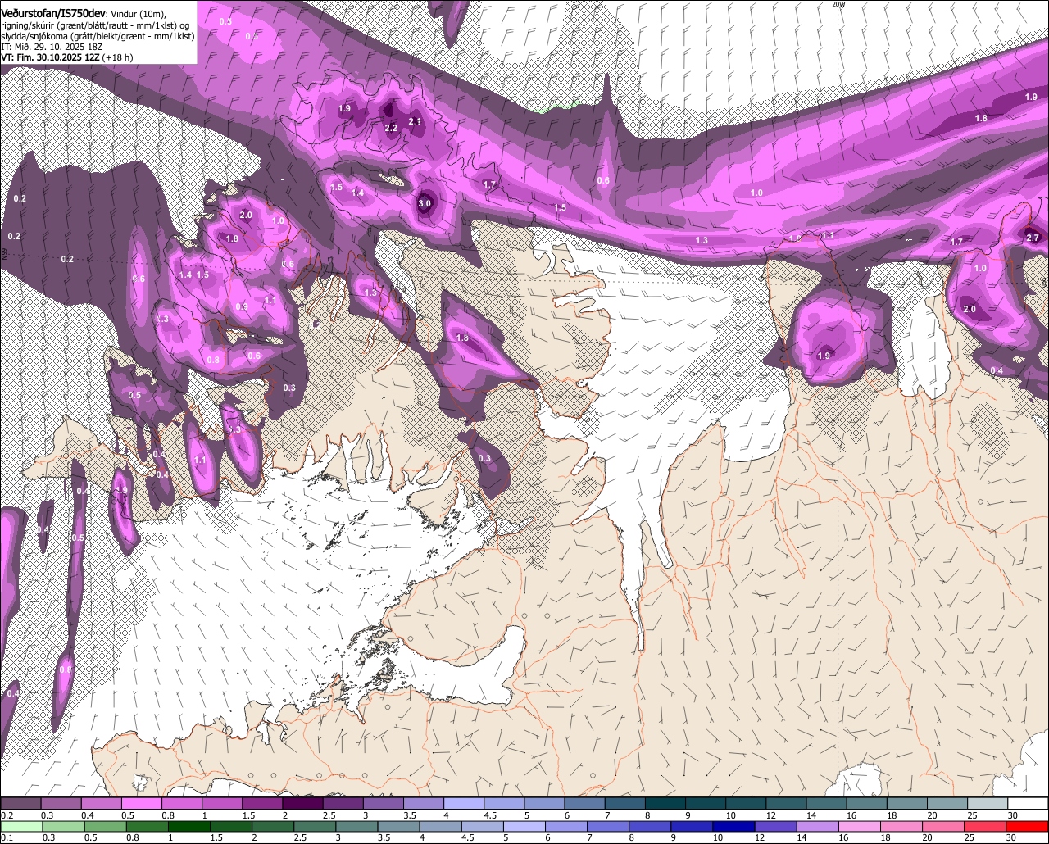
Task: Pick the bright red bottom-row swatch starting at 30
Action: coord(1028,826)
